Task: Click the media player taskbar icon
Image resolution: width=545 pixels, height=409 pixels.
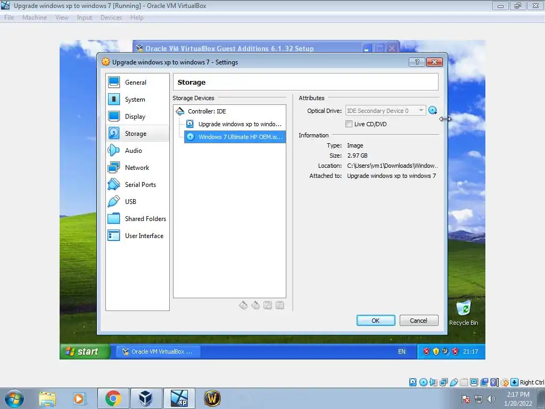Action: click(x=80, y=398)
